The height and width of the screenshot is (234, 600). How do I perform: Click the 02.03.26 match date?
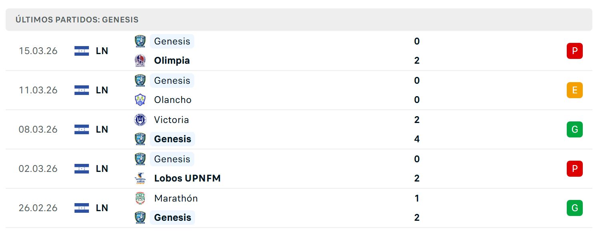[38, 169]
